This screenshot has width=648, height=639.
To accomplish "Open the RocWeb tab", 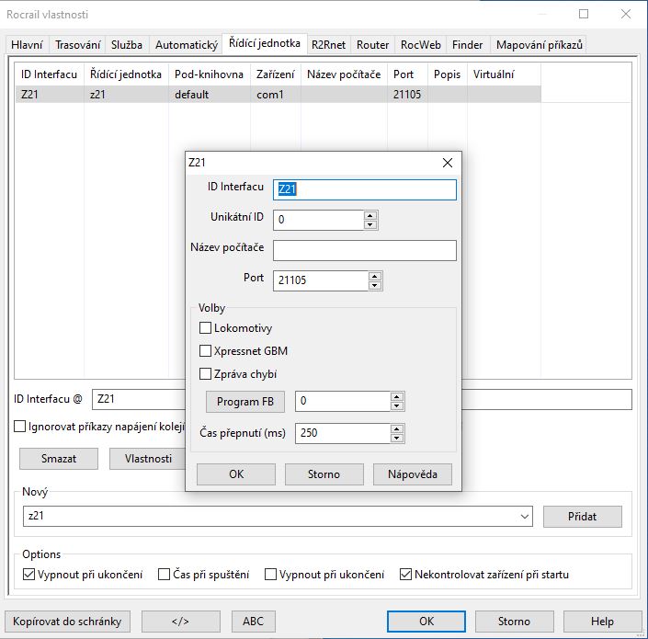I will [421, 45].
